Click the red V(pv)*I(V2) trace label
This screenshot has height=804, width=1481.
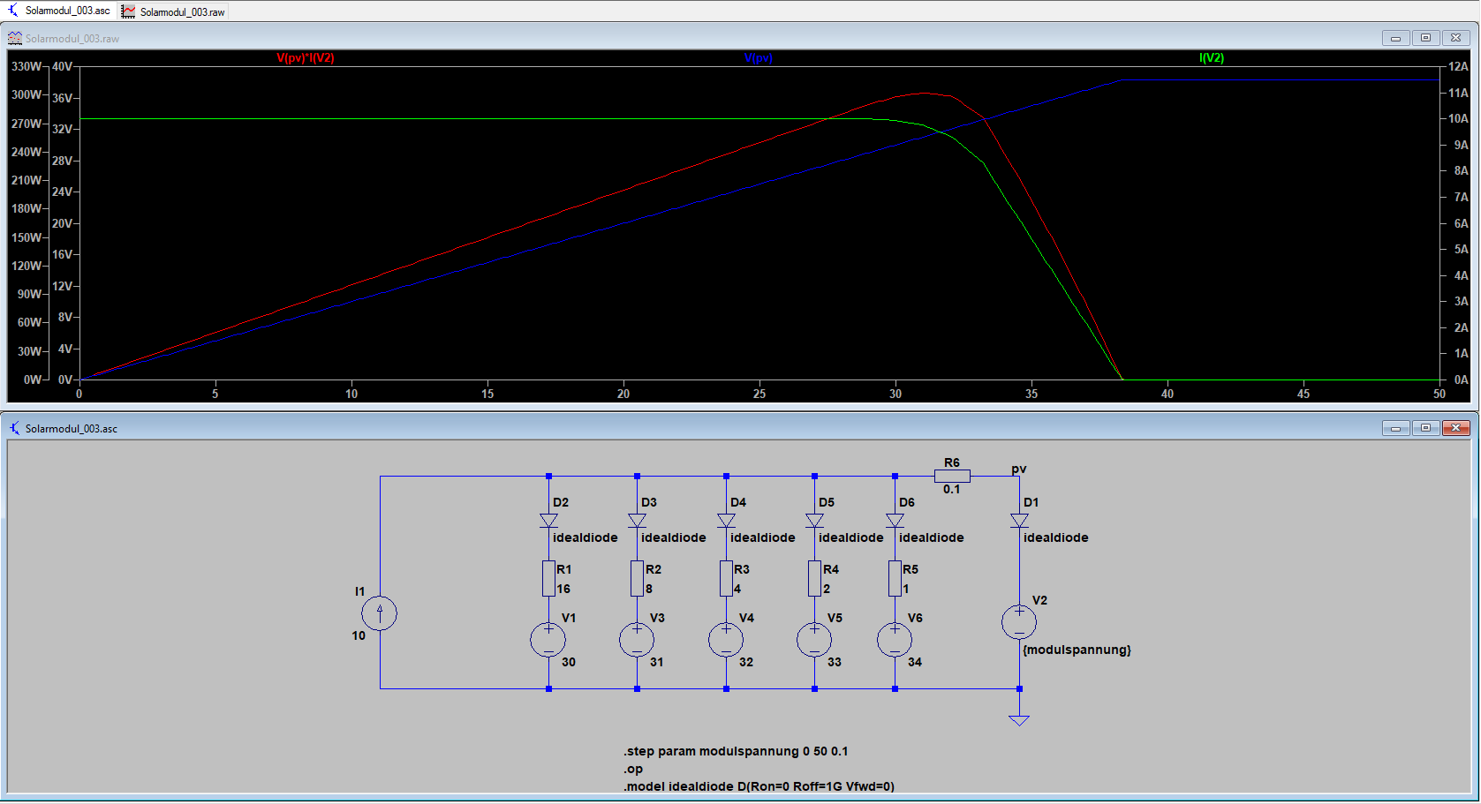click(x=305, y=58)
